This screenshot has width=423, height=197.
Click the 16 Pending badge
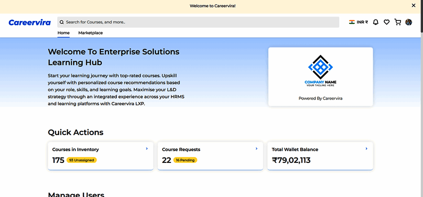point(186,160)
